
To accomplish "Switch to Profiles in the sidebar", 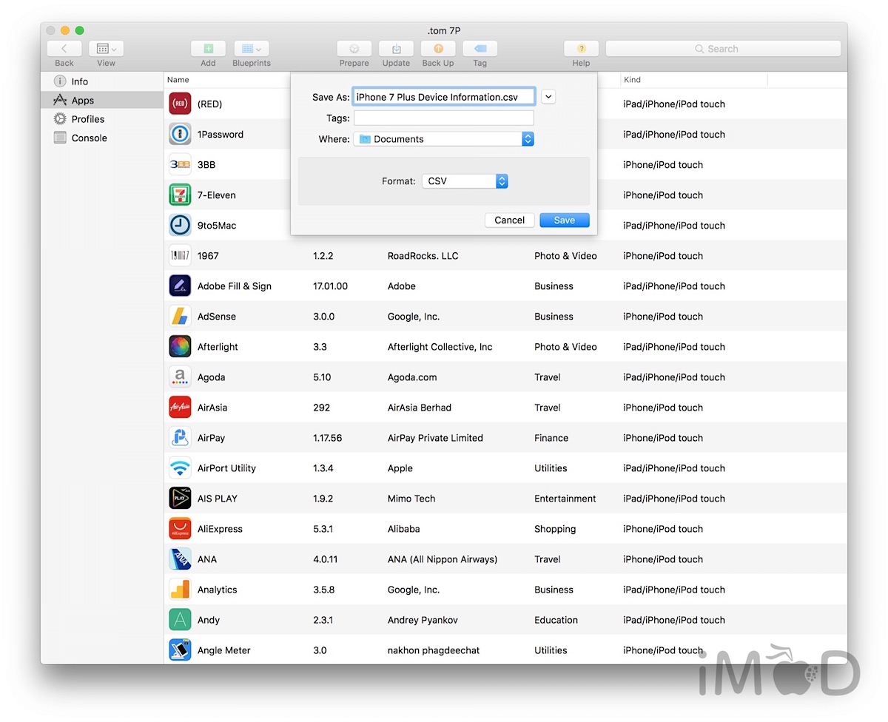I will (x=87, y=119).
